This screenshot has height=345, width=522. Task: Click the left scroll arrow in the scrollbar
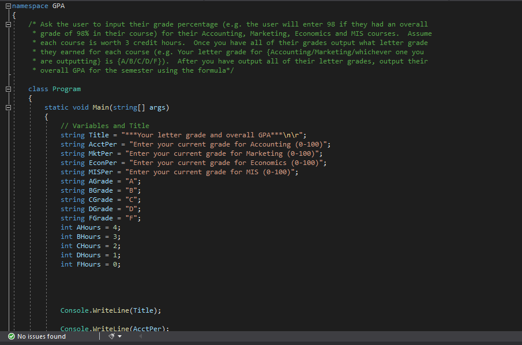pyautogui.click(x=139, y=335)
